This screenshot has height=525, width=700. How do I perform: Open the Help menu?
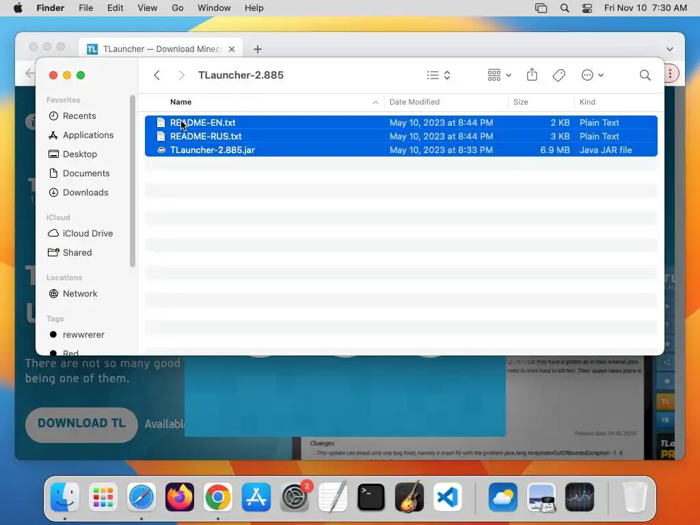pyautogui.click(x=254, y=8)
